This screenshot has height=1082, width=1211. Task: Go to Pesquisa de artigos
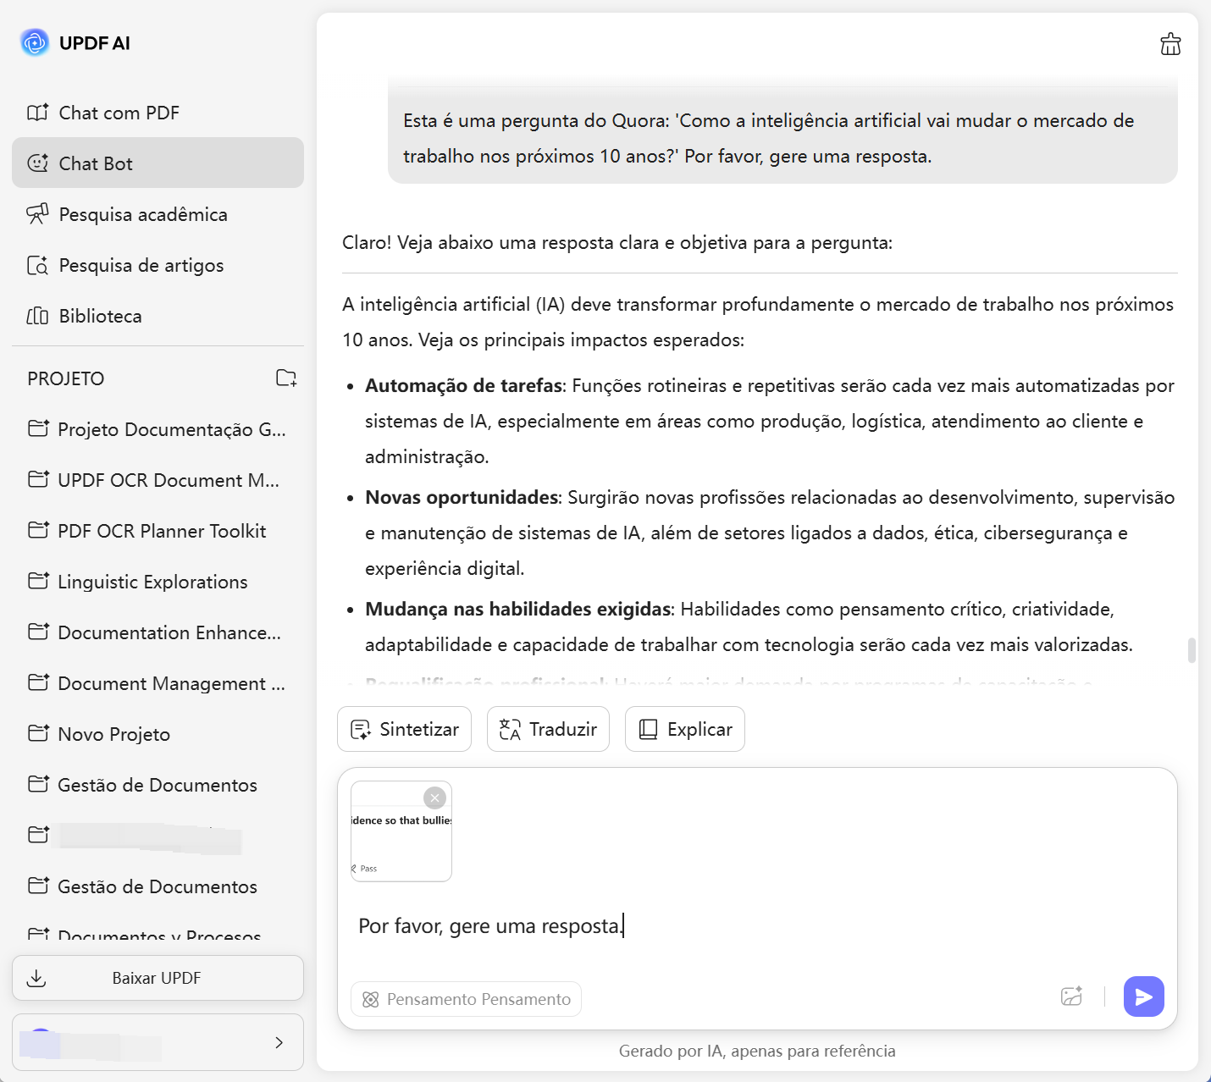[x=141, y=265]
